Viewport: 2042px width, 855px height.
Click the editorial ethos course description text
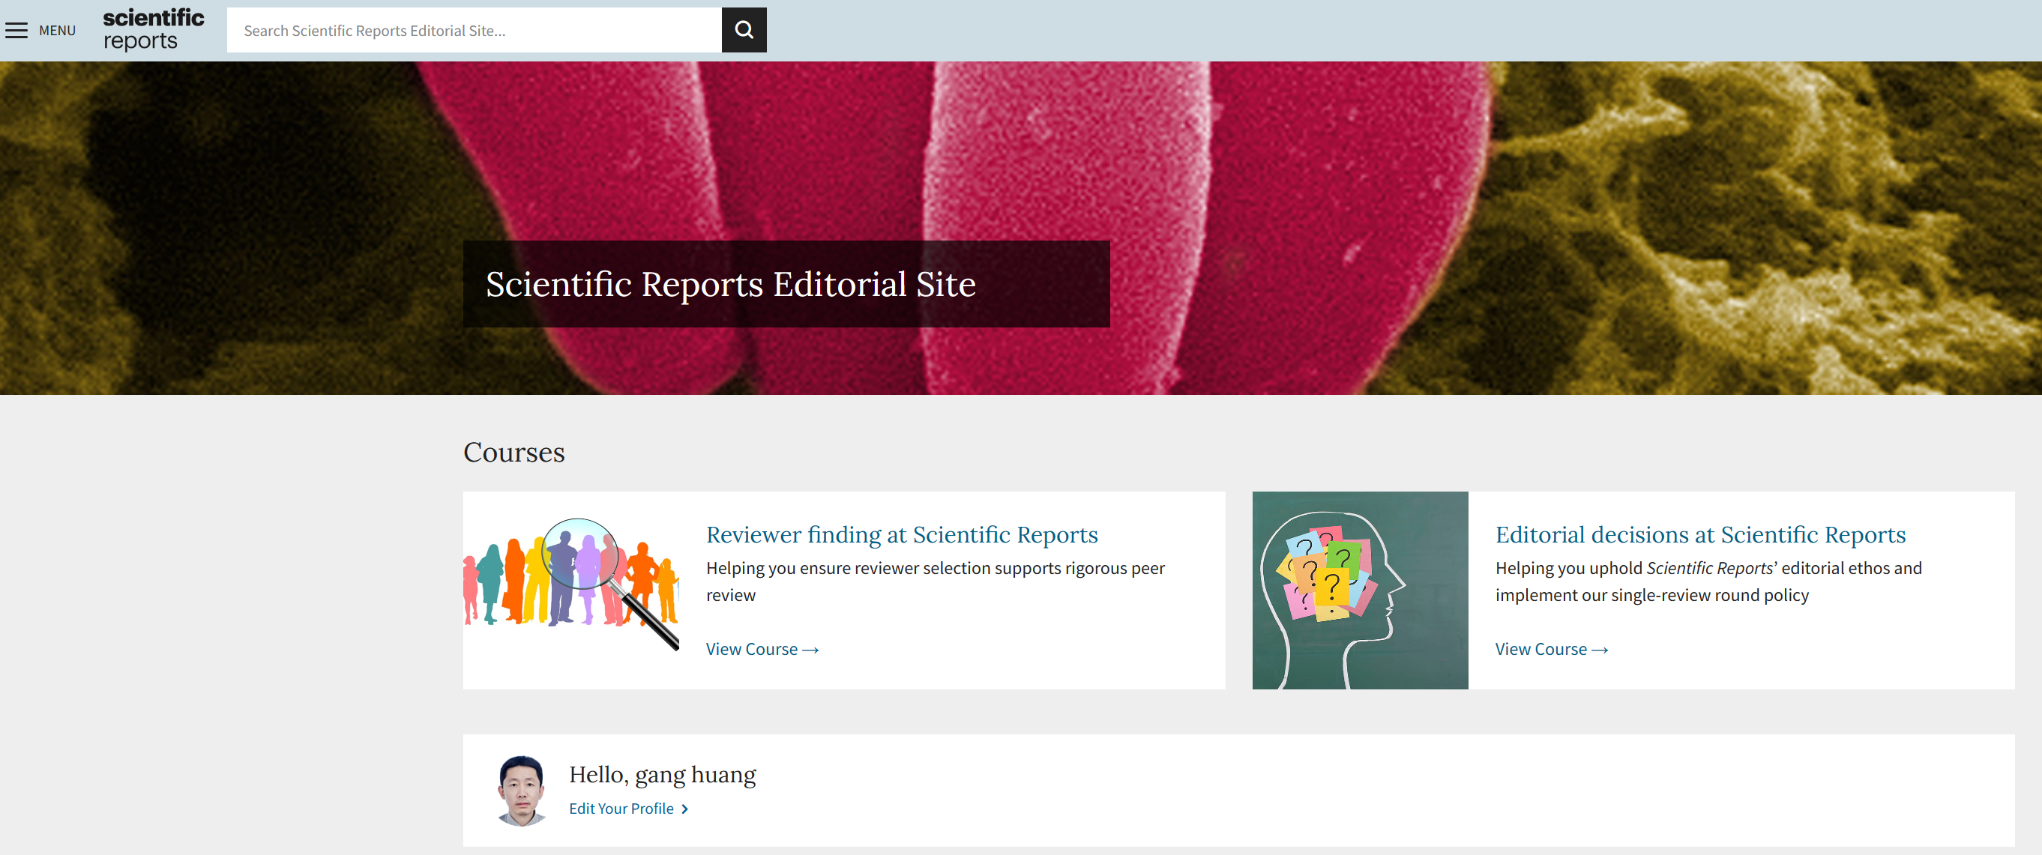click(x=1708, y=581)
